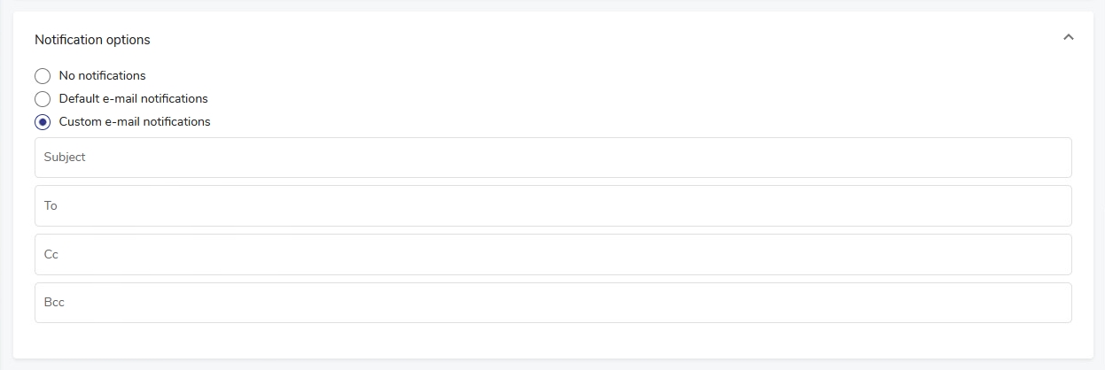The image size is (1105, 370).
Task: Click the Subject input field
Action: (553, 158)
